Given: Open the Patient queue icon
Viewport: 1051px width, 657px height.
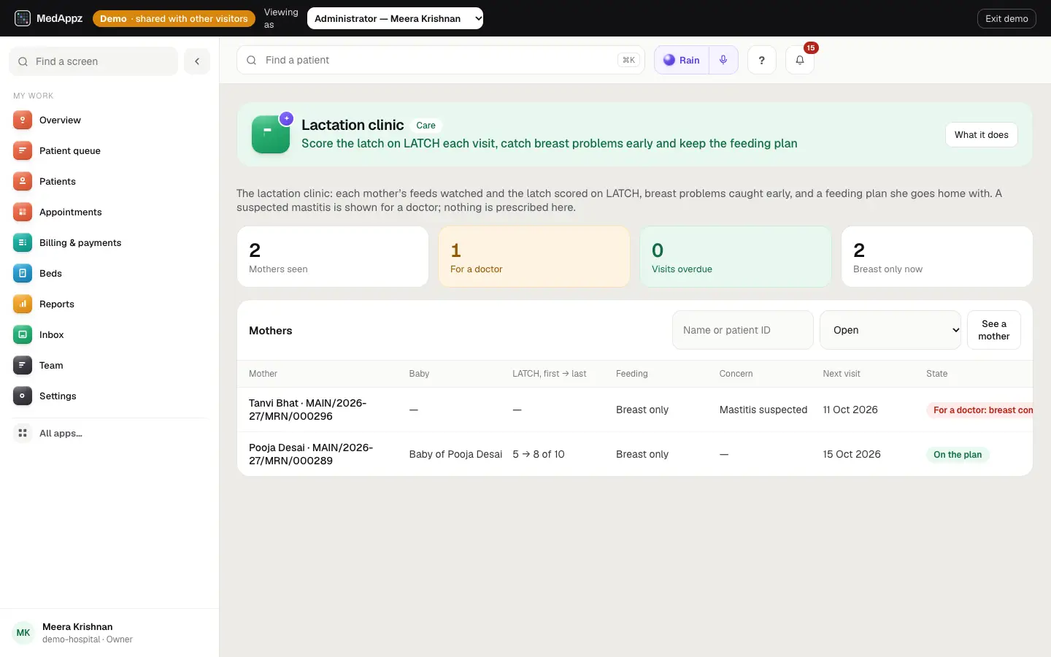Looking at the screenshot, I should click(23, 150).
